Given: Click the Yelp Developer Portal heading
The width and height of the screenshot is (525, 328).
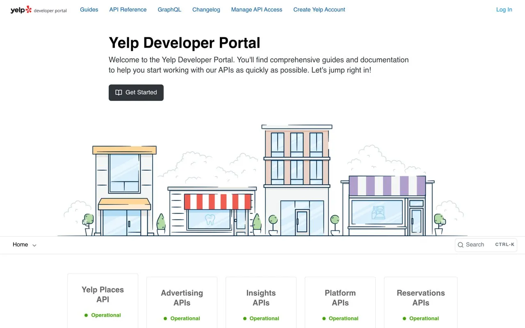Looking at the screenshot, I should [185, 43].
